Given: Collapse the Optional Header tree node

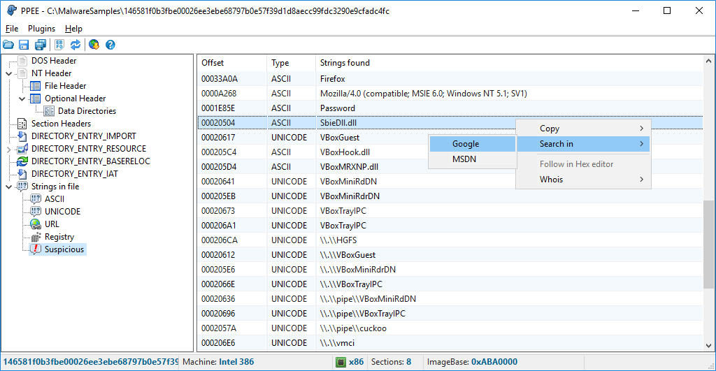Looking at the screenshot, I should click(22, 99).
